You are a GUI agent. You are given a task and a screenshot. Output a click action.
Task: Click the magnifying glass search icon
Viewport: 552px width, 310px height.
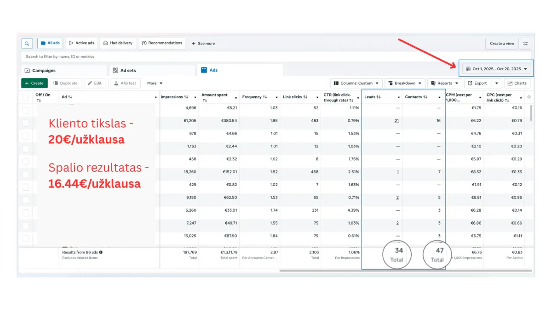(27, 44)
